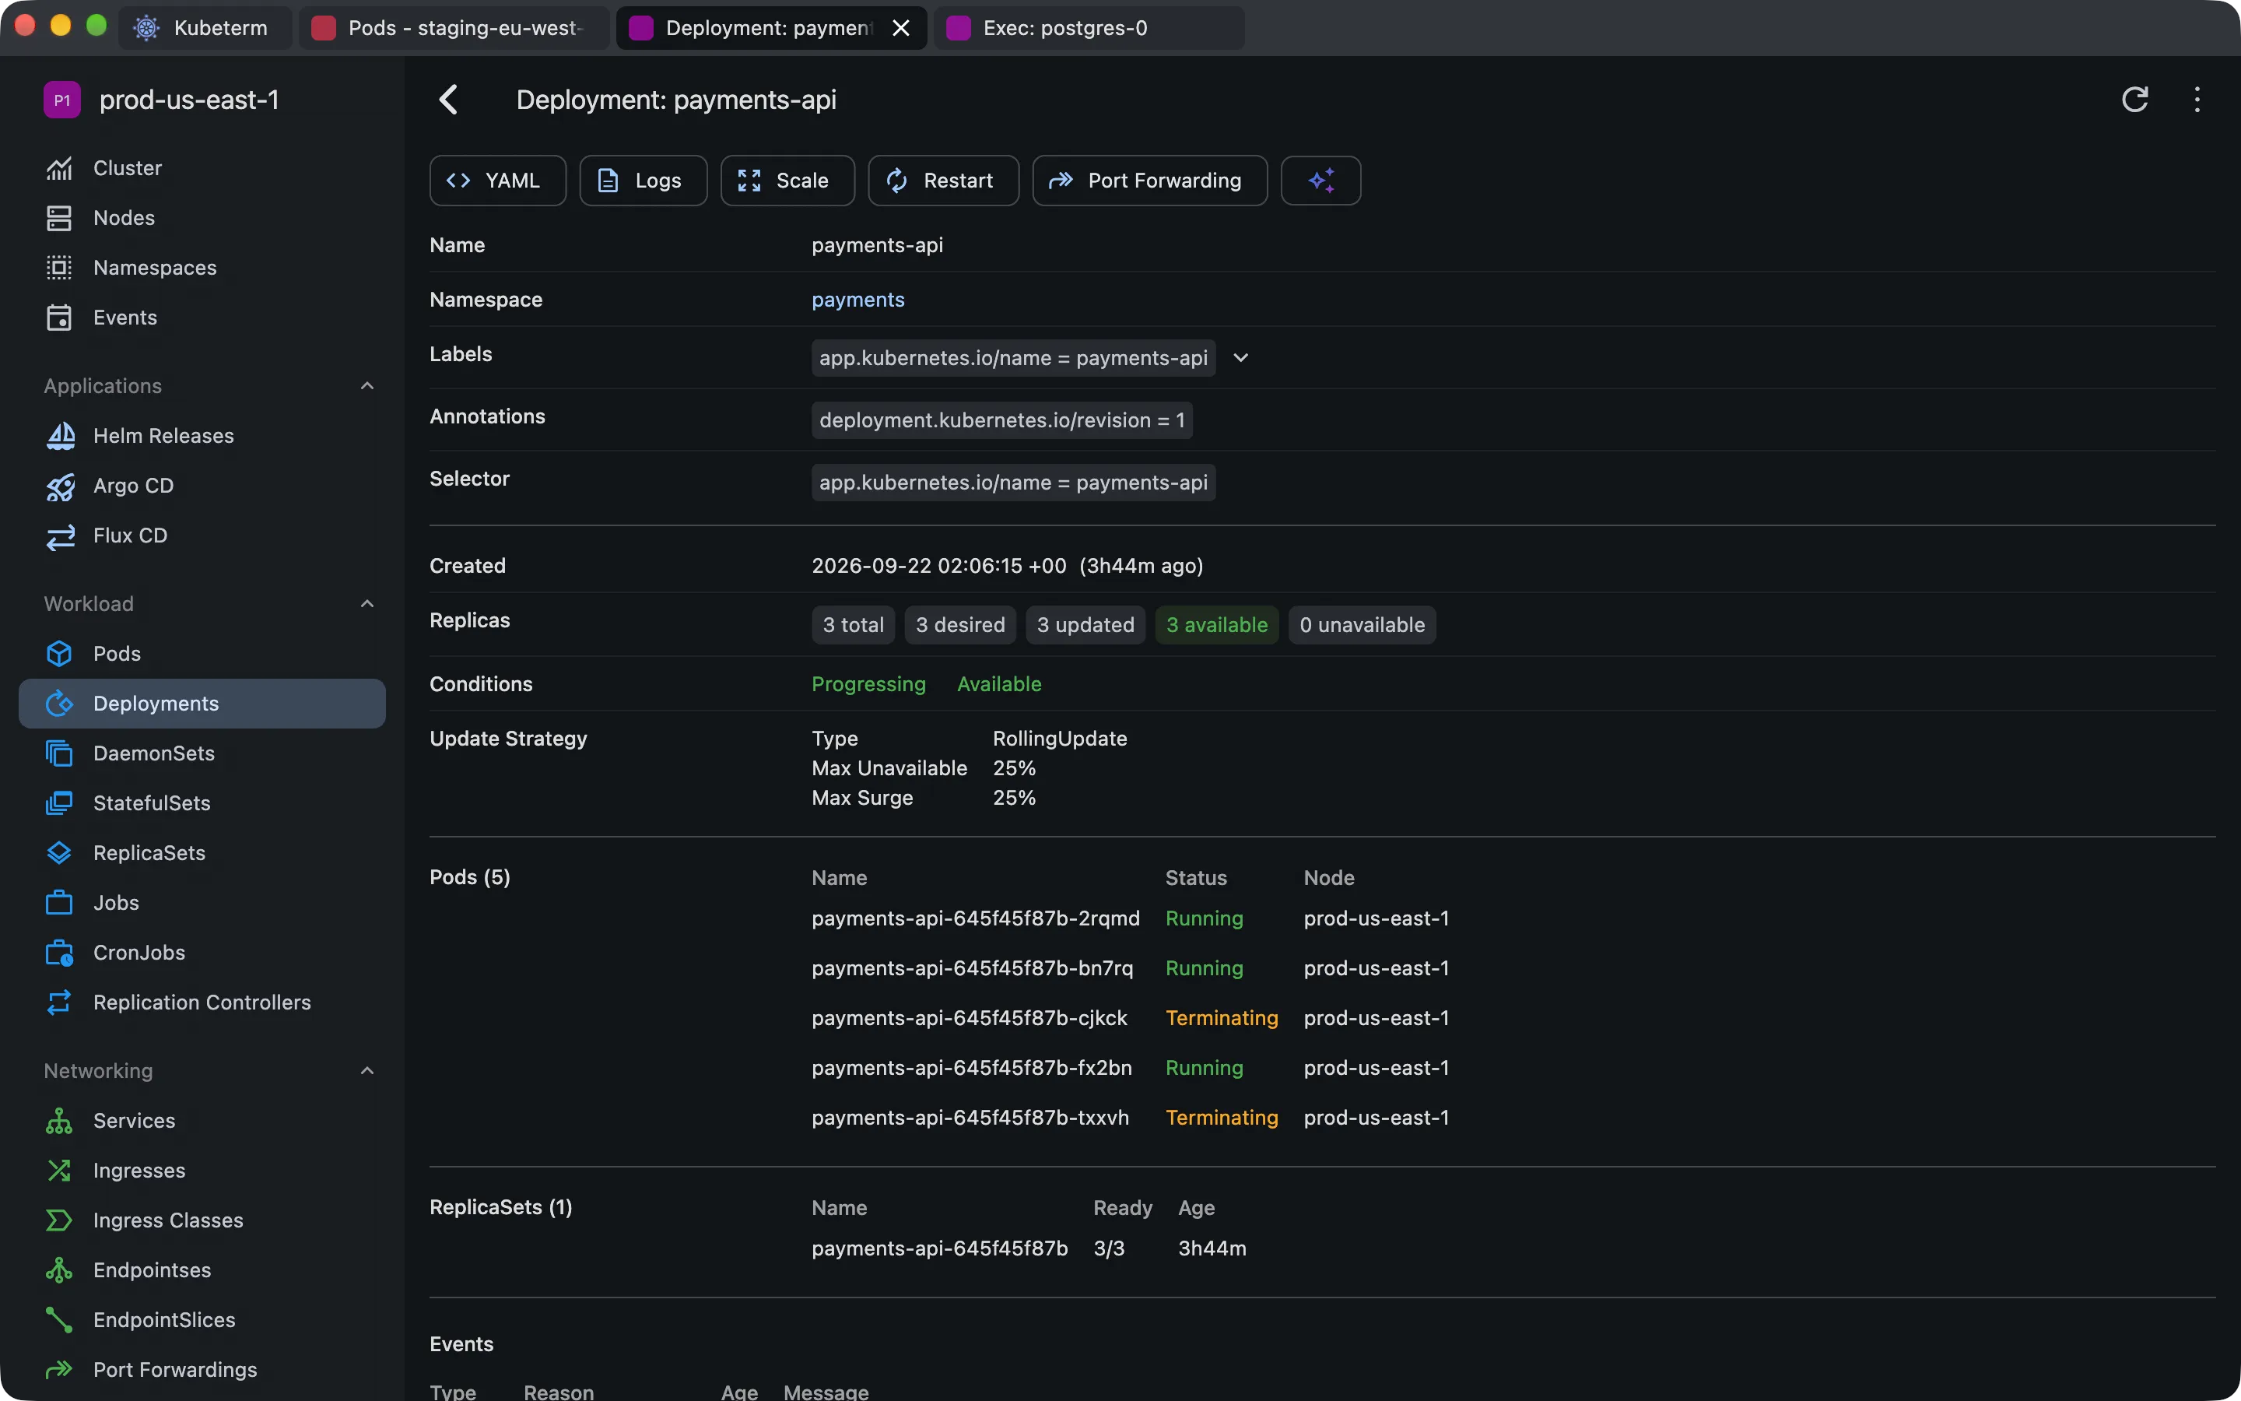Open the Cluster overview icon
Viewport: 2241px width, 1401px height.
point(59,167)
